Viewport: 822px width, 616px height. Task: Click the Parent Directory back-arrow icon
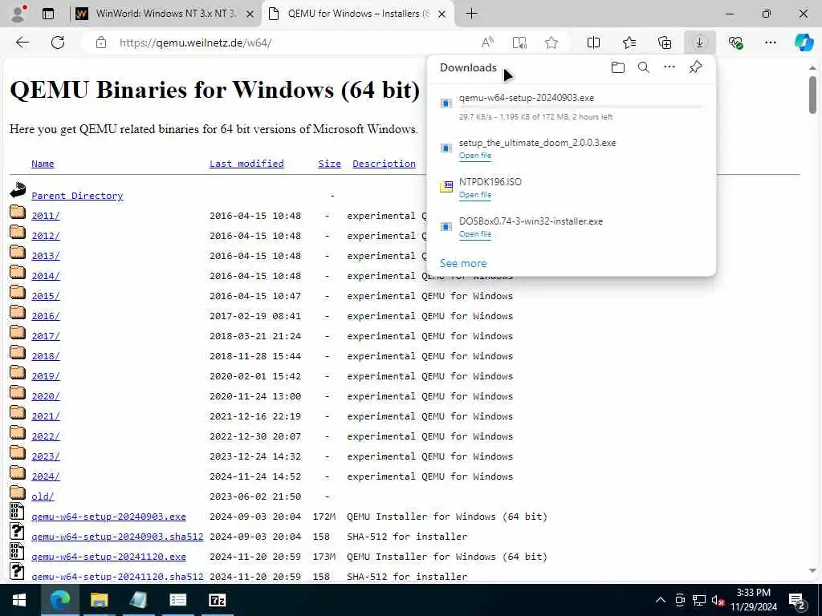click(18, 189)
